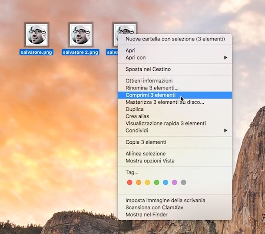Apply the purple tag color
This screenshot has height=234, width=265.
tap(175, 182)
